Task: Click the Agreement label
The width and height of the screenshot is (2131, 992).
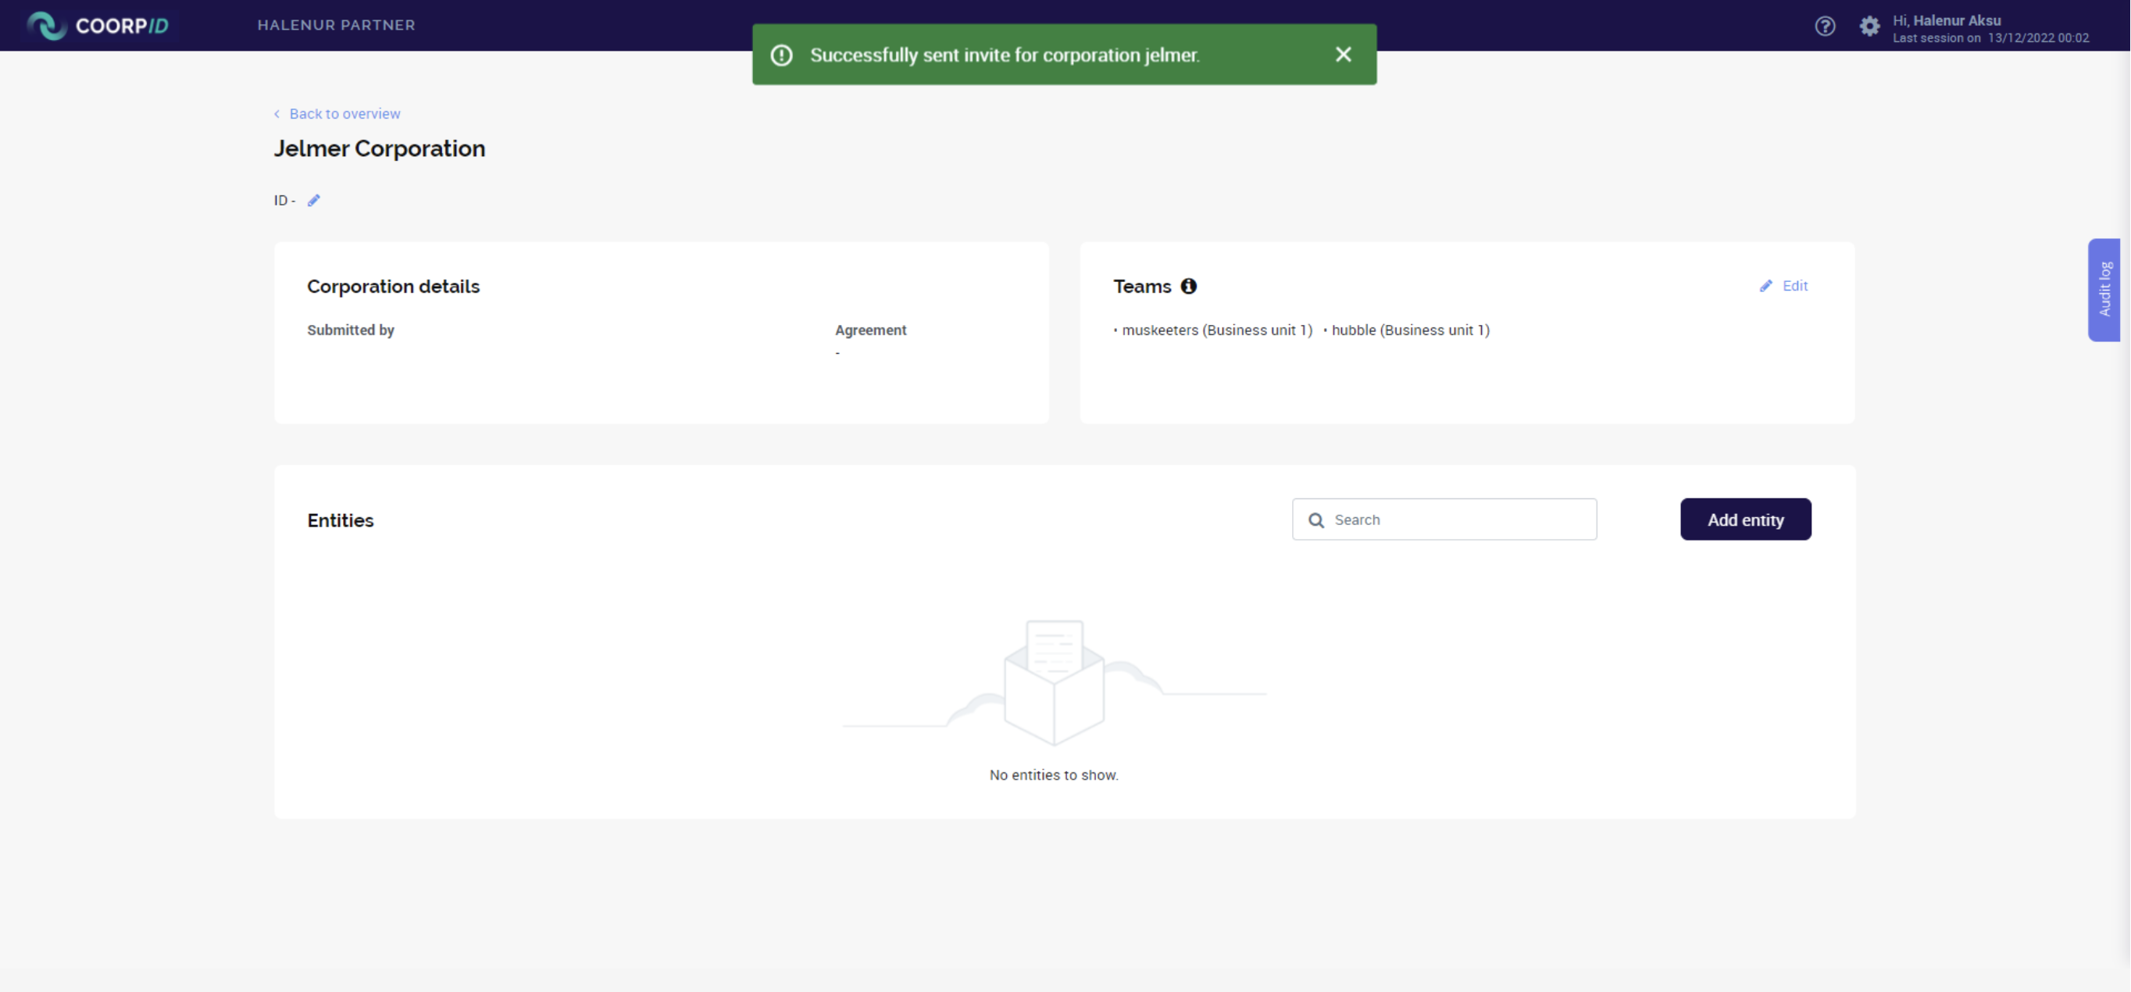Action: tap(870, 330)
